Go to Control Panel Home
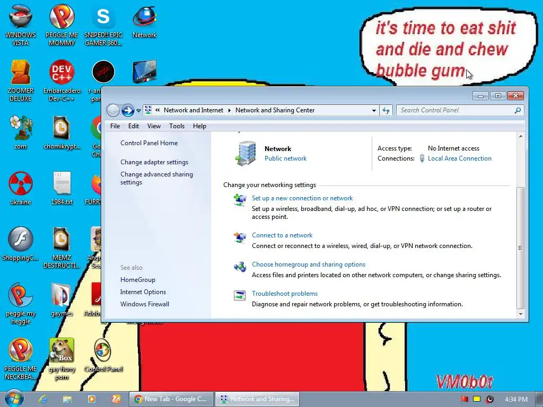This screenshot has width=543, height=407. [x=149, y=143]
